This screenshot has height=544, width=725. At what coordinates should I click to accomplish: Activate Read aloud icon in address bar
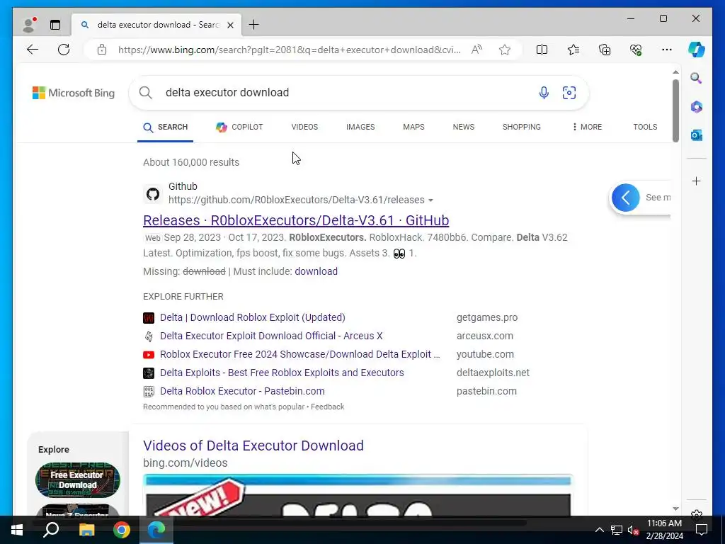pos(476,50)
